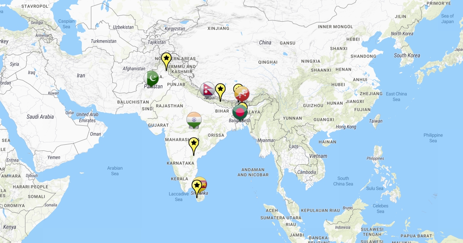Select the star pin on Sri Lanka
This screenshot has width=463, height=243.
pyautogui.click(x=197, y=189)
